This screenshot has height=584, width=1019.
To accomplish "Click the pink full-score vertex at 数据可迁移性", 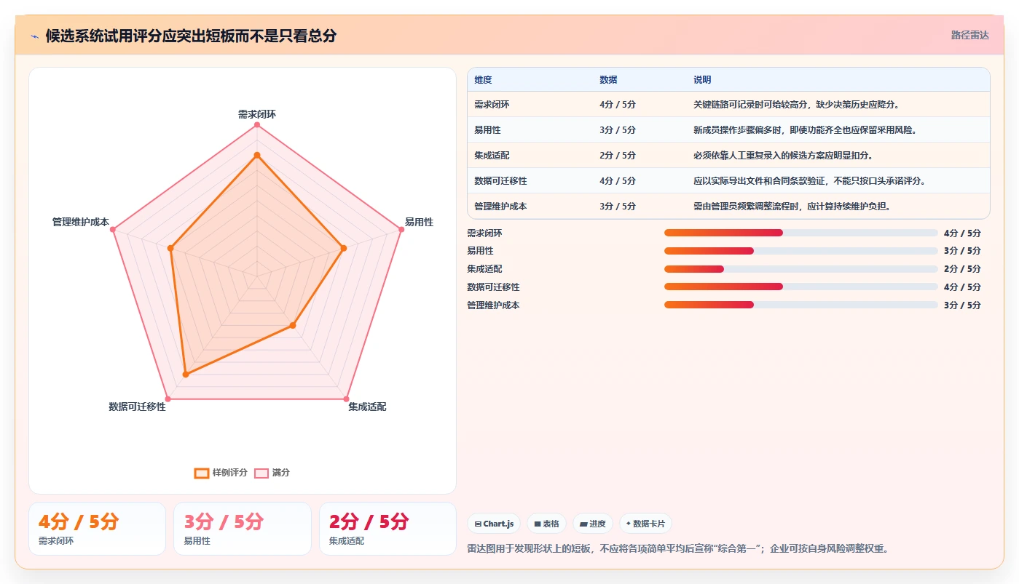I will point(168,399).
